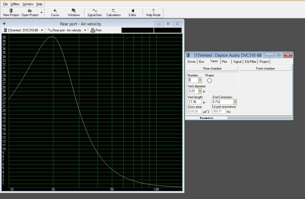The image size is (305, 199).
Task: Minimize the Vented Dayton Audio window
Action: pos(270,55)
